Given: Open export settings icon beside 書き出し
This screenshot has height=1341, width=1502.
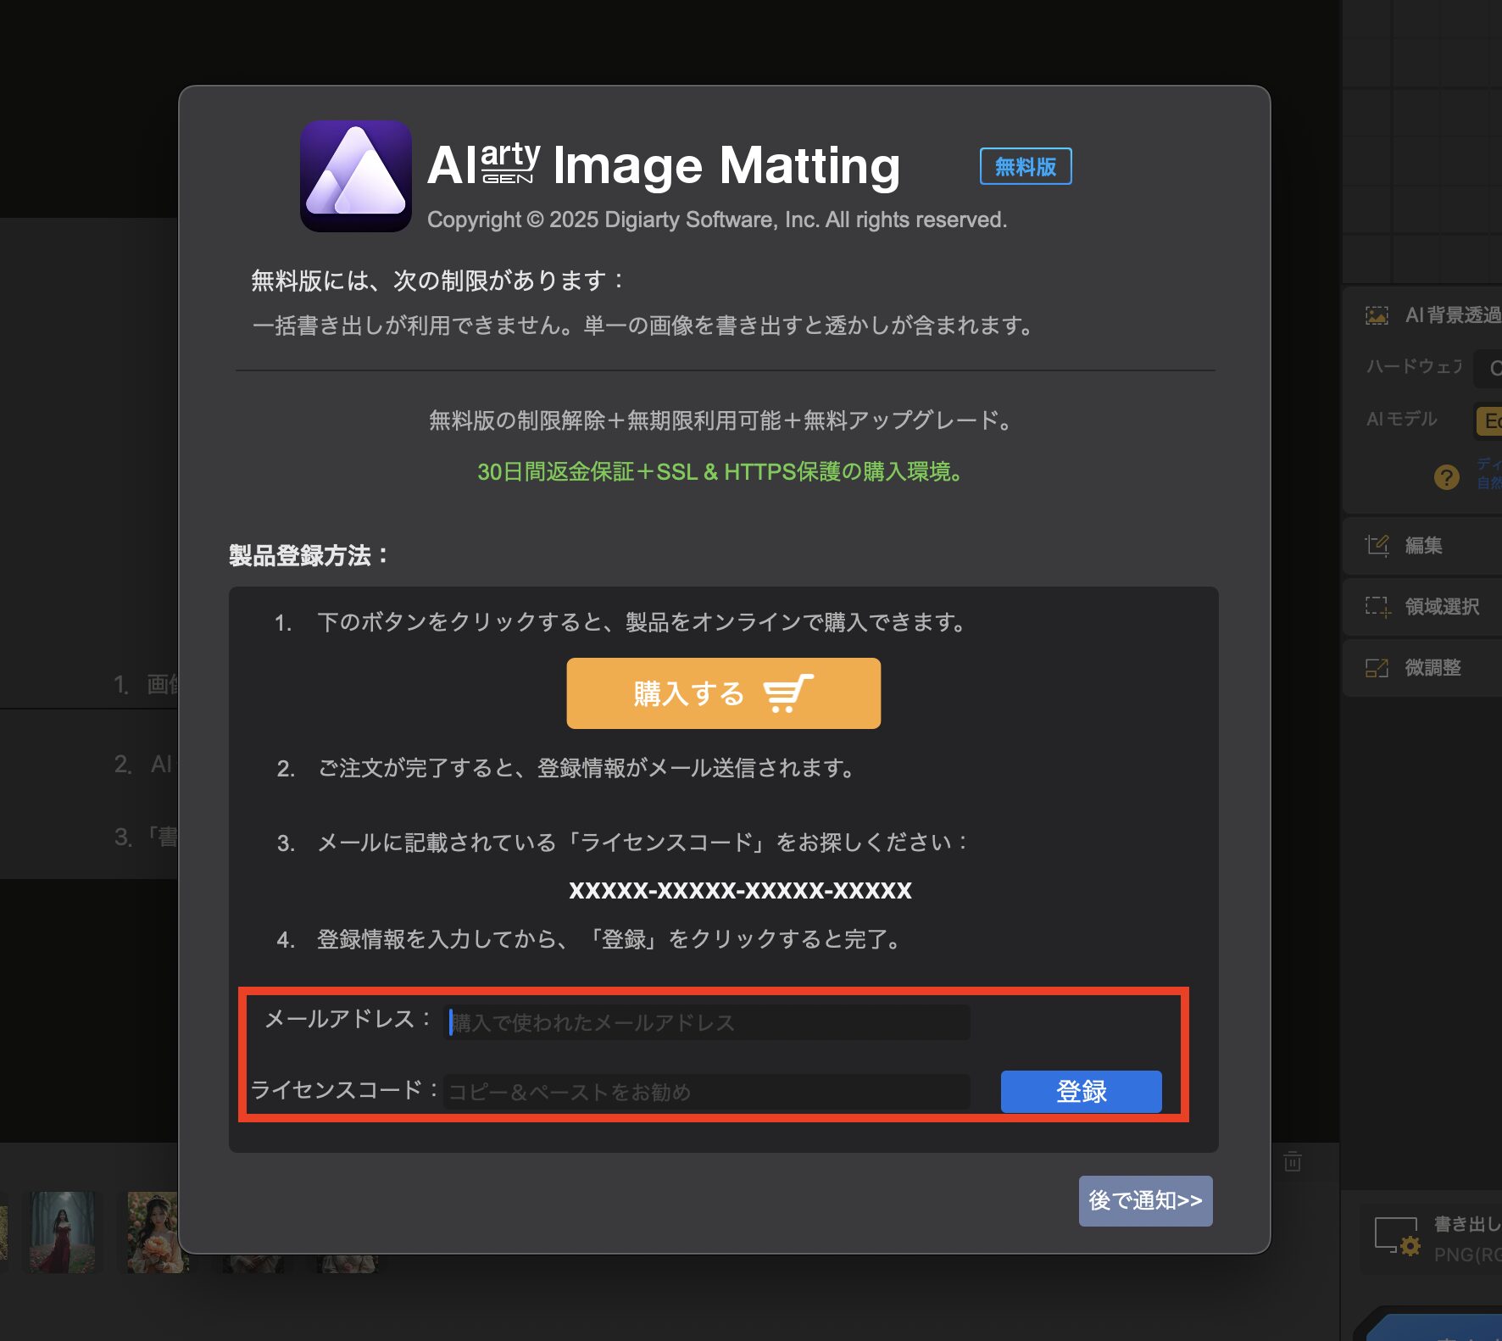Looking at the screenshot, I should (1397, 1236).
